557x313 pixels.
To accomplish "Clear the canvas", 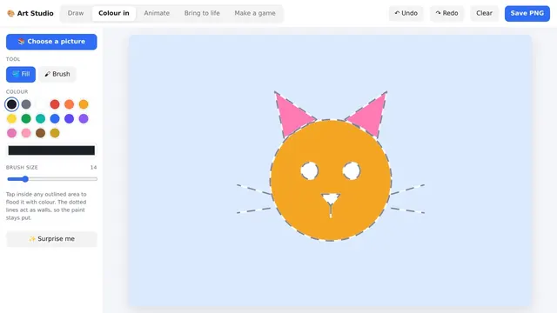I will click(484, 13).
